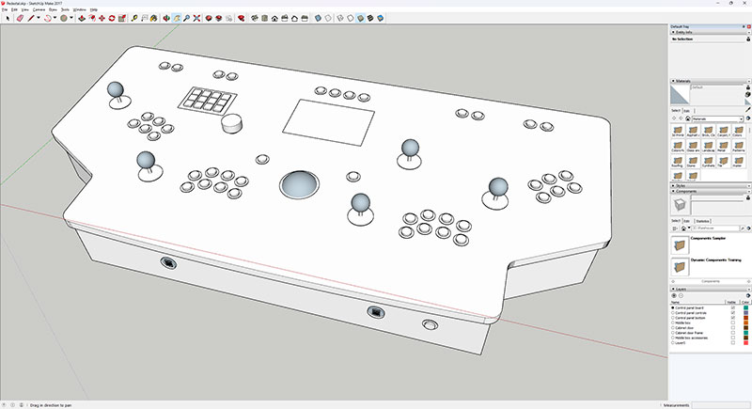752x409 pixels.
Task: Enable X-Ray face style
Action: [x=318, y=18]
